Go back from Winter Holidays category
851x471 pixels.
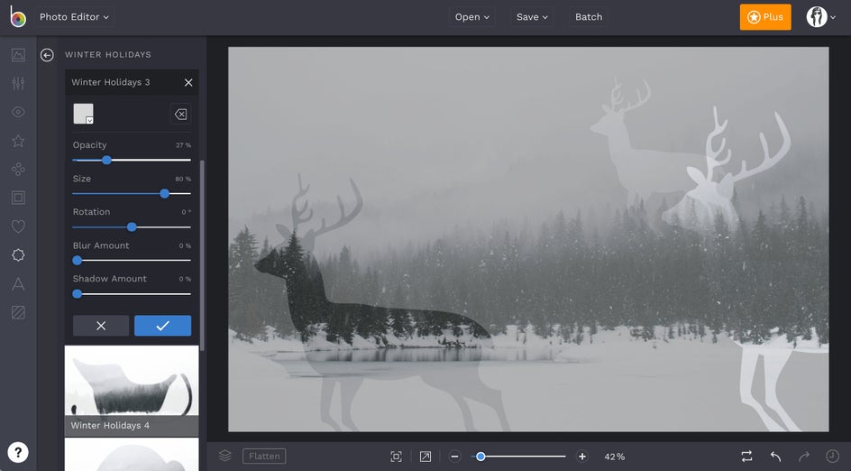pyautogui.click(x=47, y=55)
